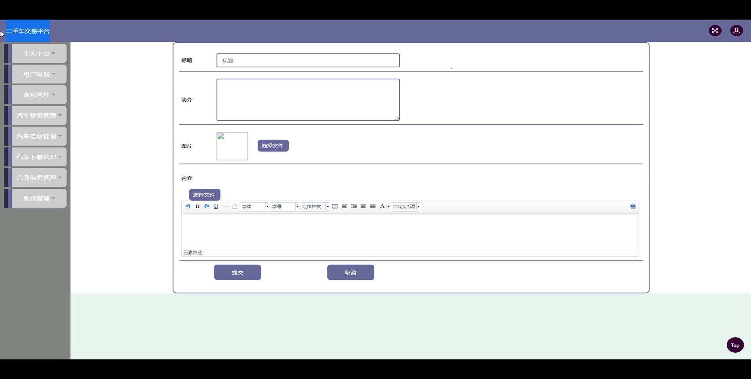Click the redo icon in editor toolbar
The image size is (751, 379).
pyautogui.click(x=207, y=206)
